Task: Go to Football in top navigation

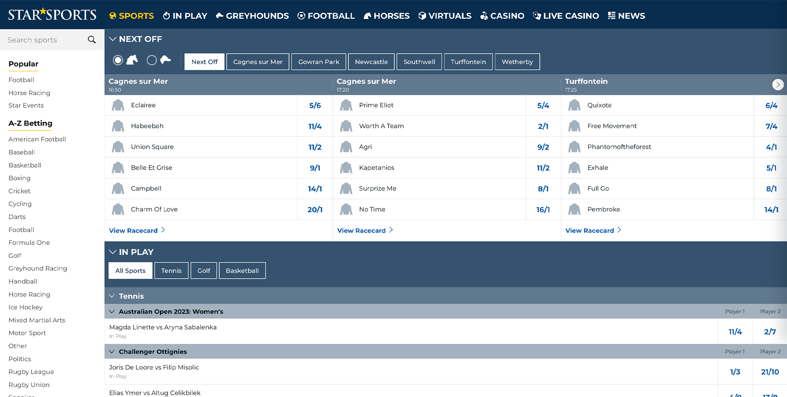Action: [326, 16]
